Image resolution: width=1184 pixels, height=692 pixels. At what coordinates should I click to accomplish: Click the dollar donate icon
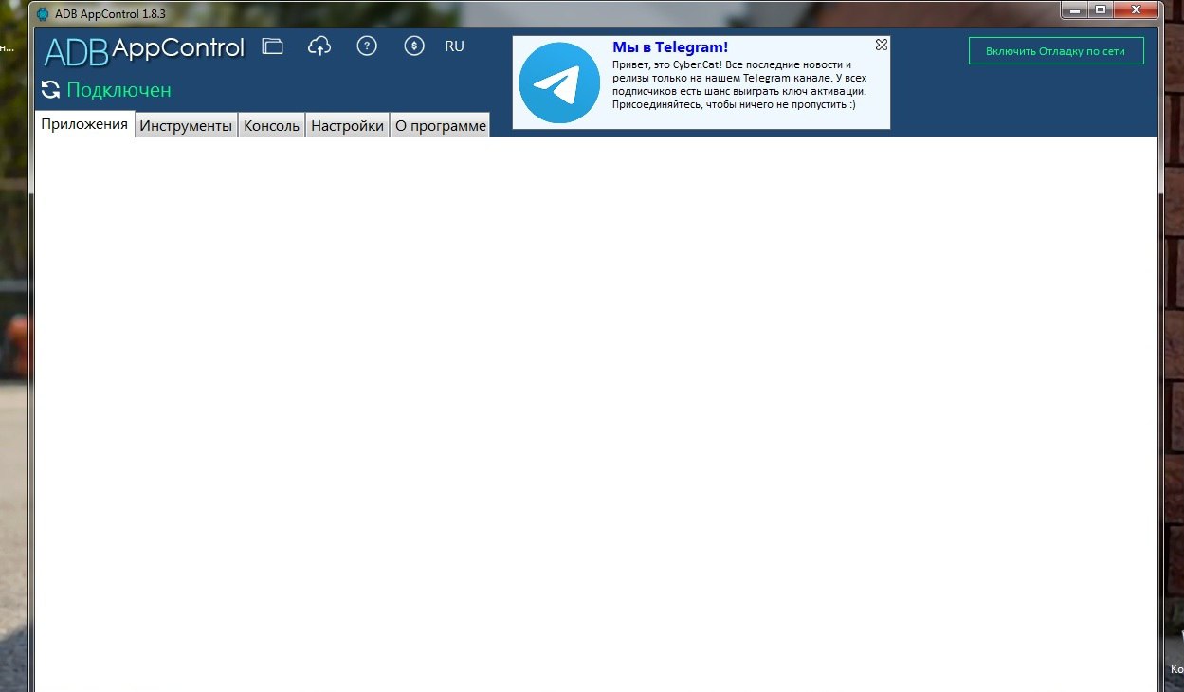(x=413, y=46)
